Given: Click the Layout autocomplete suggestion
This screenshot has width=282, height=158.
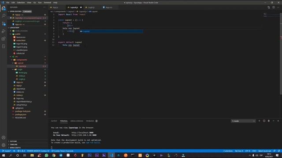Looking at the screenshot, I should click(x=111, y=31).
